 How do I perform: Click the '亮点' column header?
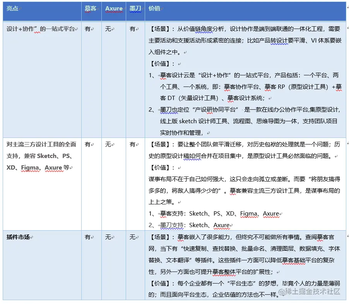tap(12, 8)
